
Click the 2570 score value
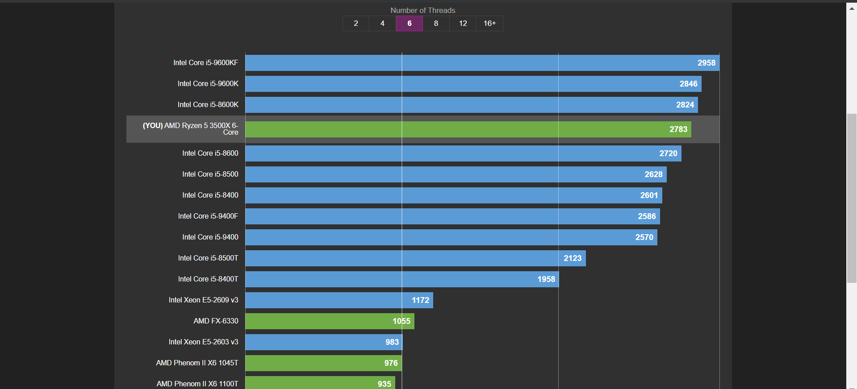644,237
